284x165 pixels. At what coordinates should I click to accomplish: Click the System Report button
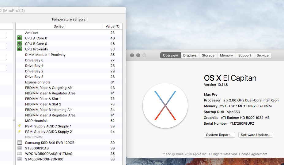click(x=219, y=135)
